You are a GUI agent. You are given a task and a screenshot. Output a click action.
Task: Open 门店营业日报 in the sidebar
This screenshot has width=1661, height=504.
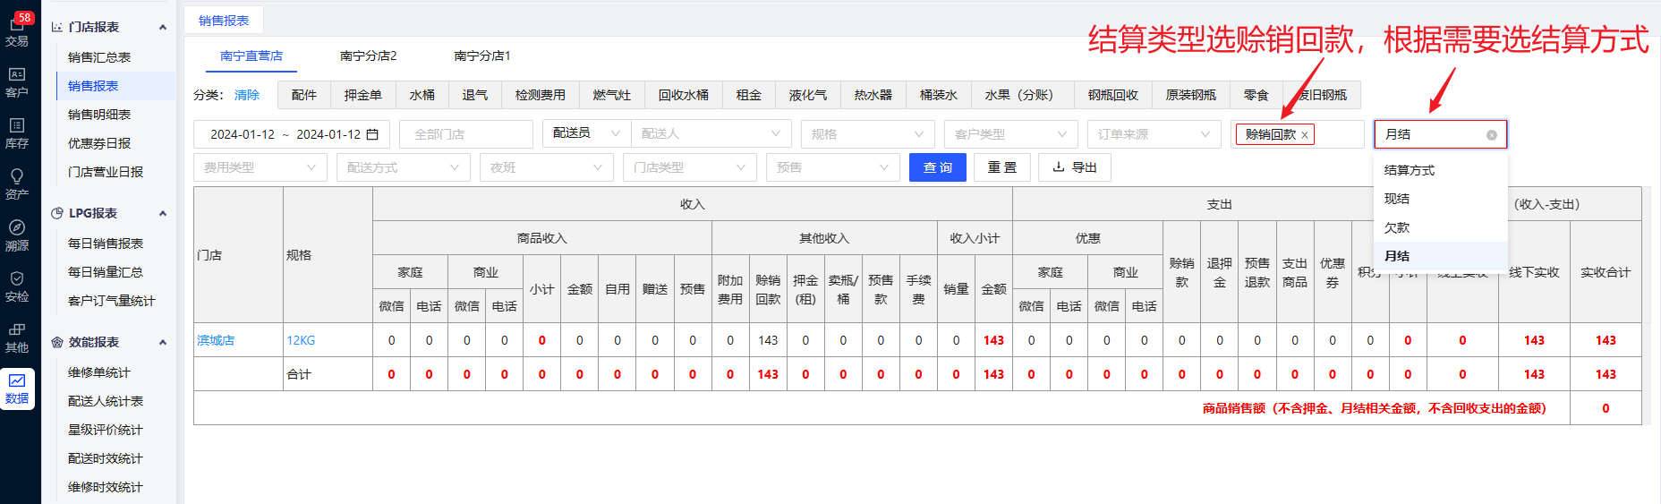pos(106,172)
